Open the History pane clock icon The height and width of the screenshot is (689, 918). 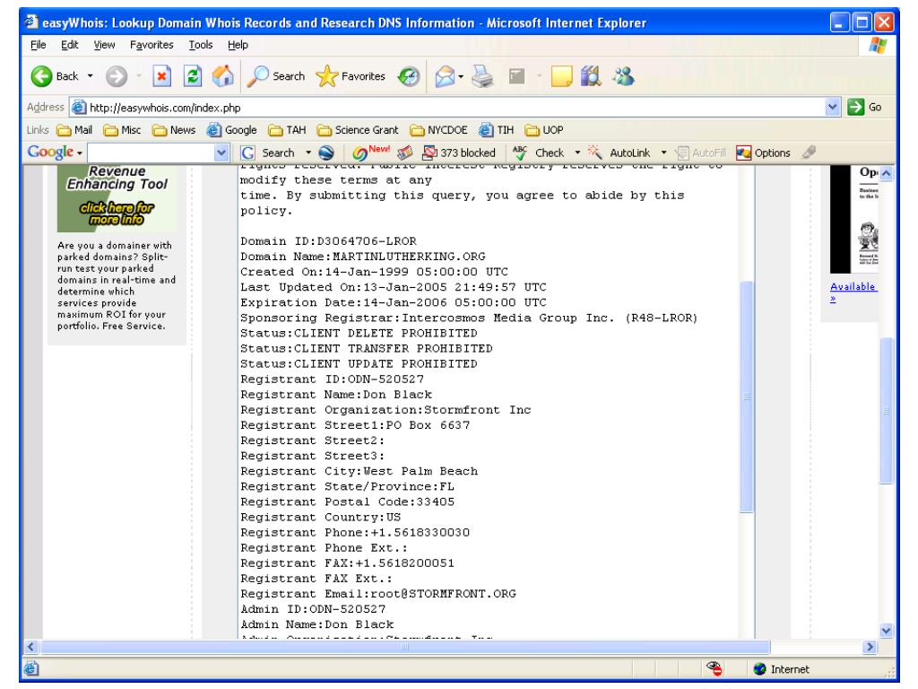[409, 76]
